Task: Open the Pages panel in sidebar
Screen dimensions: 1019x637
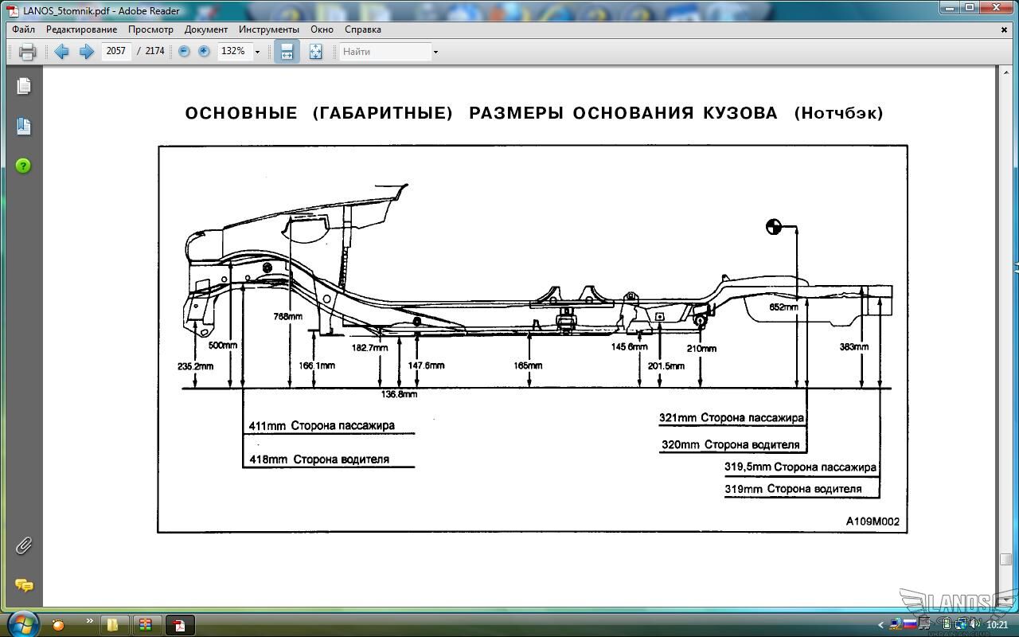Action: pos(23,86)
